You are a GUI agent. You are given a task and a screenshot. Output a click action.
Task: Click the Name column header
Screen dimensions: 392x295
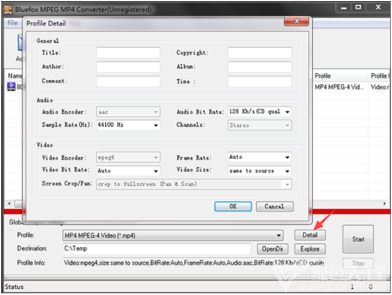pyautogui.click(x=14, y=76)
